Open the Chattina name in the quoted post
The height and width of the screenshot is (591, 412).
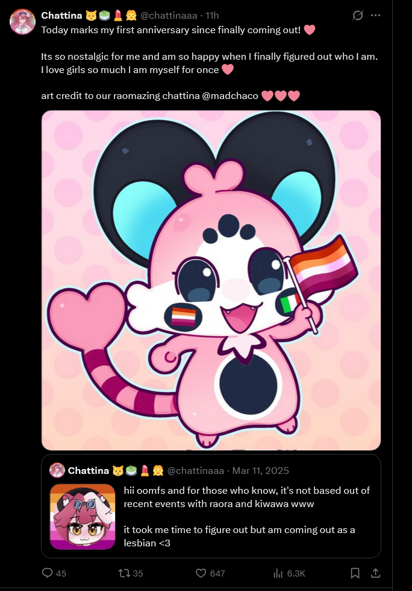89,471
